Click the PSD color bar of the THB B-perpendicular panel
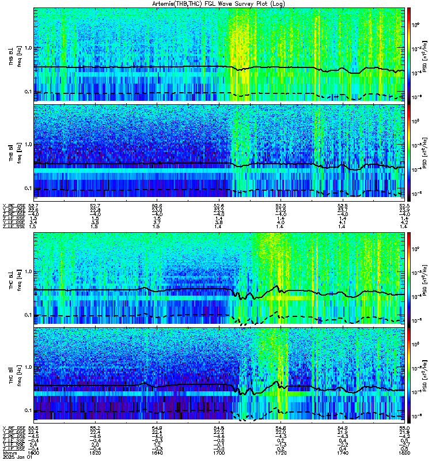Viewport: 432px width, 461px height. pyautogui.click(x=408, y=55)
